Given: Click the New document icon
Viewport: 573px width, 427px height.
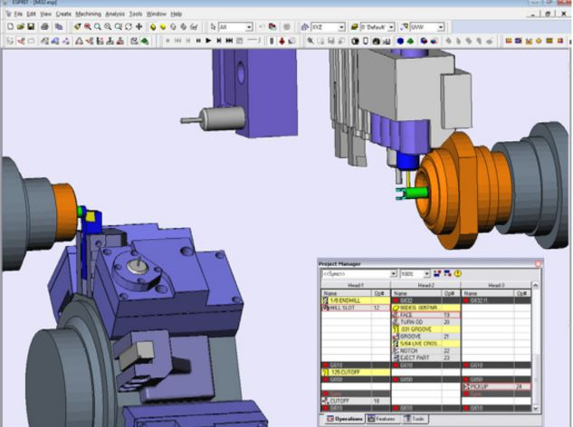Looking at the screenshot, I should click(x=8, y=27).
